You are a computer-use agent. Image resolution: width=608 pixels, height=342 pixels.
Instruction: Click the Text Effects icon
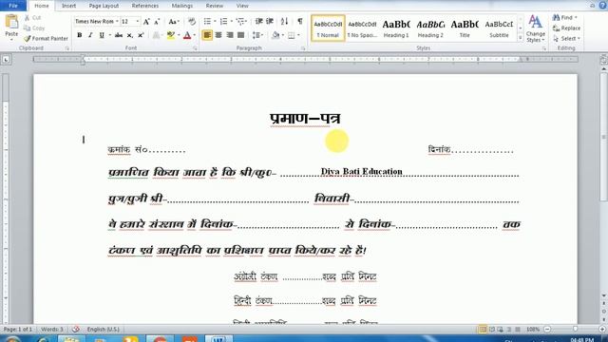(156, 35)
